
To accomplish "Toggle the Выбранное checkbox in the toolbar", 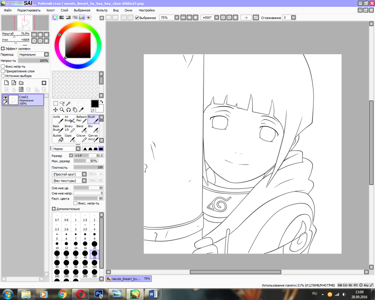I will pos(137,18).
